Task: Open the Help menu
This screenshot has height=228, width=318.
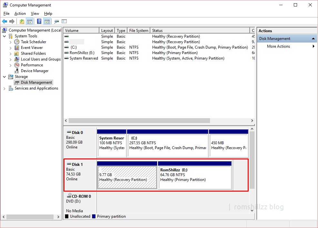Action: tap(48, 14)
